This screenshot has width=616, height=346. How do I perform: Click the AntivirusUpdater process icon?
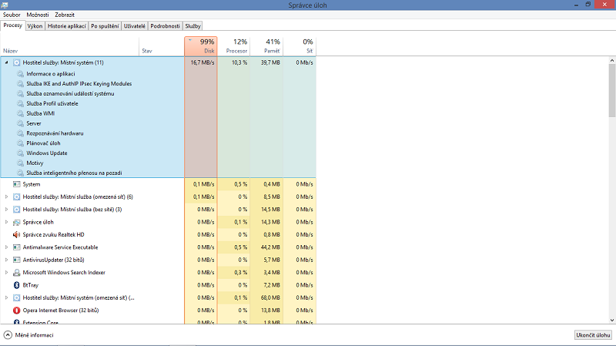tap(16, 260)
